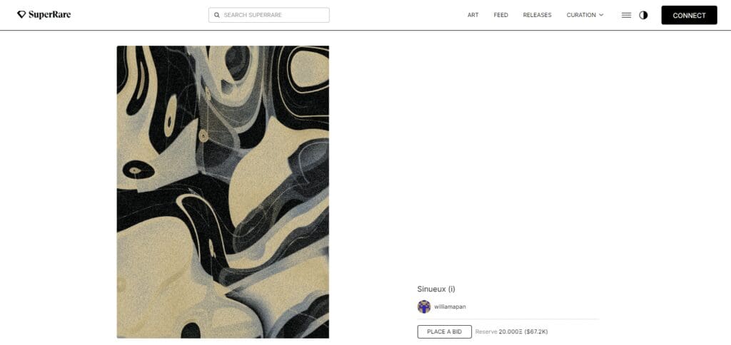Click the chevron arrow beside CURATION
Screen dimensions: 731x345
point(601,15)
